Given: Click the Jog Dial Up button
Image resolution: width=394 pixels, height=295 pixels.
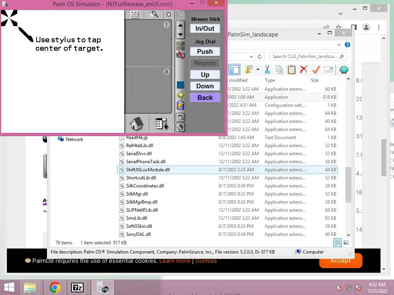Looking at the screenshot, I should coord(205,75).
